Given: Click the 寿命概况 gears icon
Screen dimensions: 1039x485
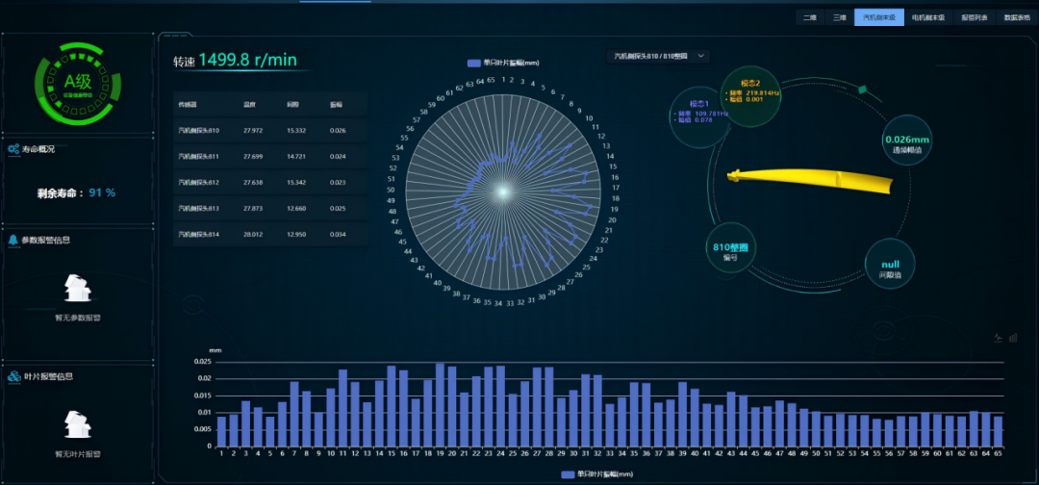Looking at the screenshot, I should 14,150.
